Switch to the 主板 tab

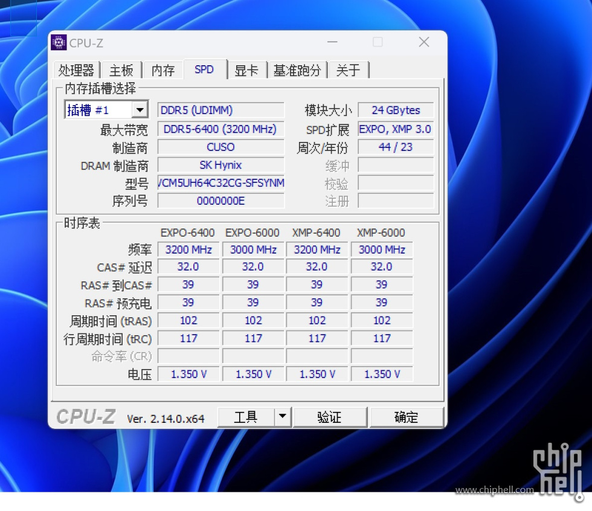tap(121, 70)
